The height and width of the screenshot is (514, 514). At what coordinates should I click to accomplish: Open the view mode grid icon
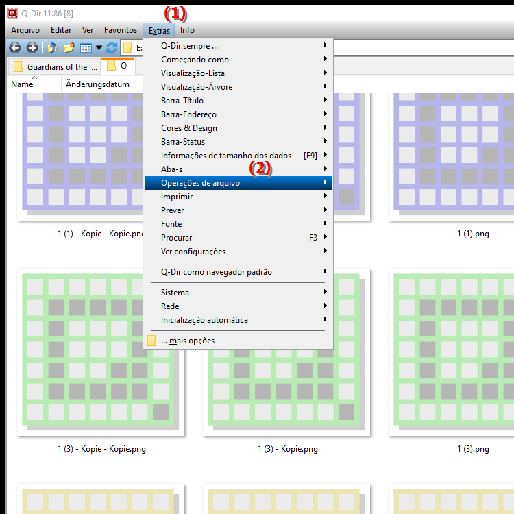tap(86, 48)
